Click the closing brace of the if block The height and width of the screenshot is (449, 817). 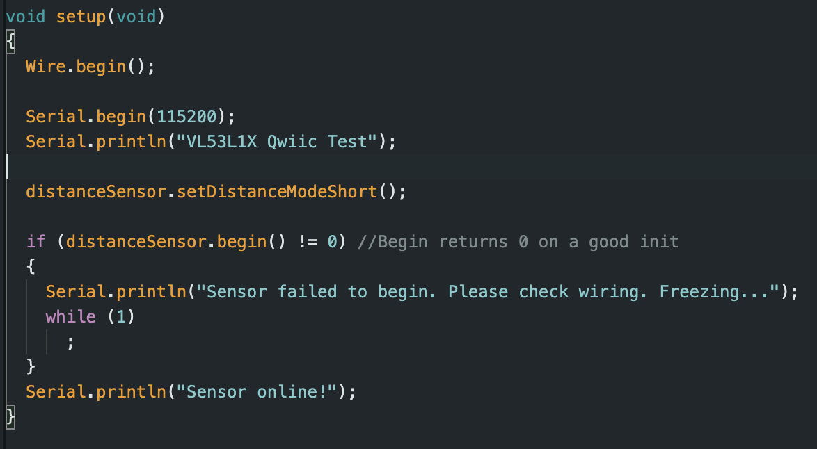31,366
